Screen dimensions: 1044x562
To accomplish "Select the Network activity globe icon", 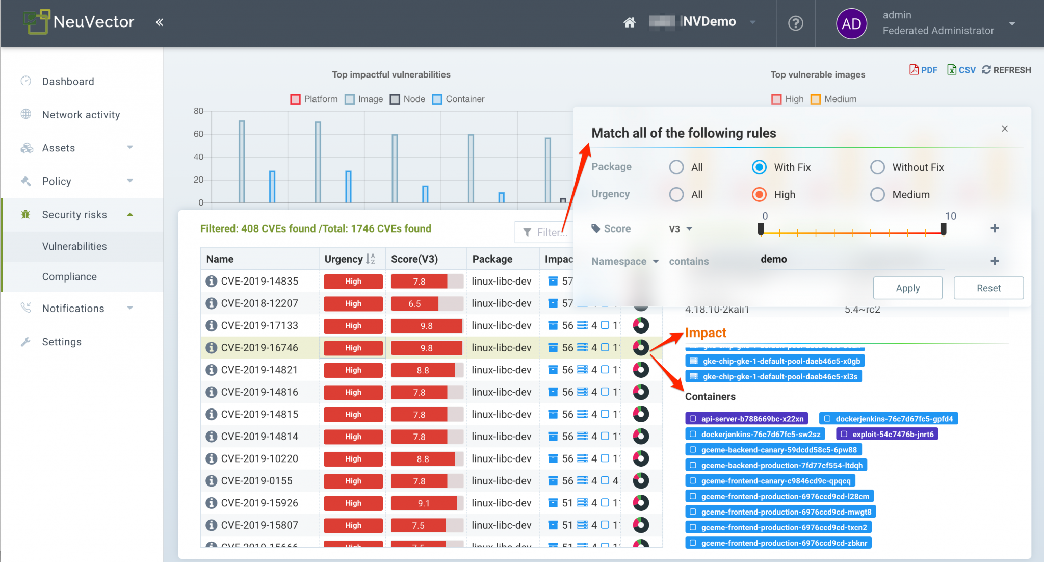I will coord(26,114).
